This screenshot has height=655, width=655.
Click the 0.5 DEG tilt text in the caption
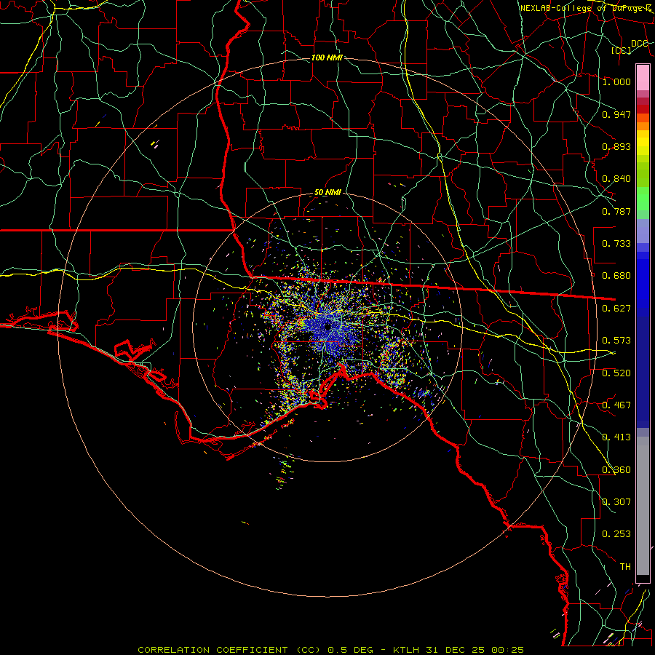(x=350, y=650)
